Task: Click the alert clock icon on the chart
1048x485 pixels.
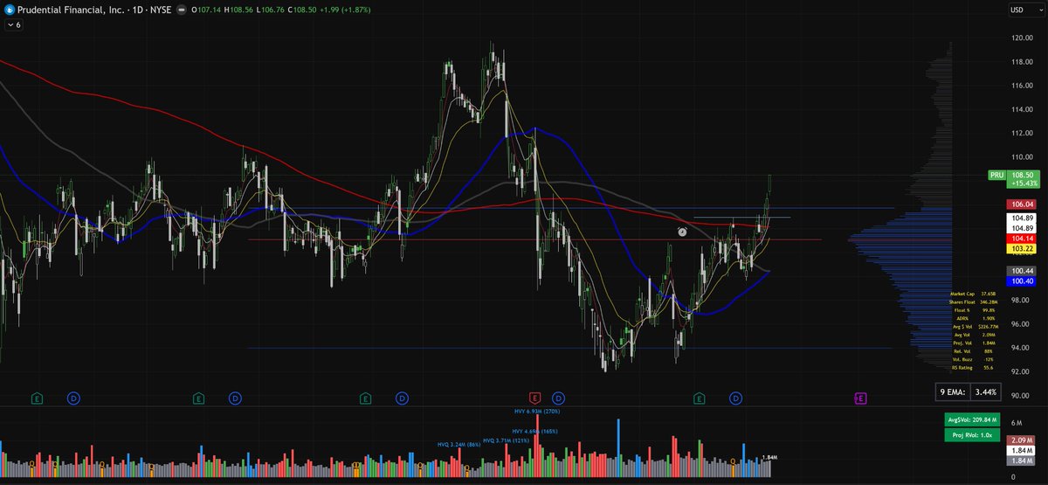Action: click(x=682, y=232)
